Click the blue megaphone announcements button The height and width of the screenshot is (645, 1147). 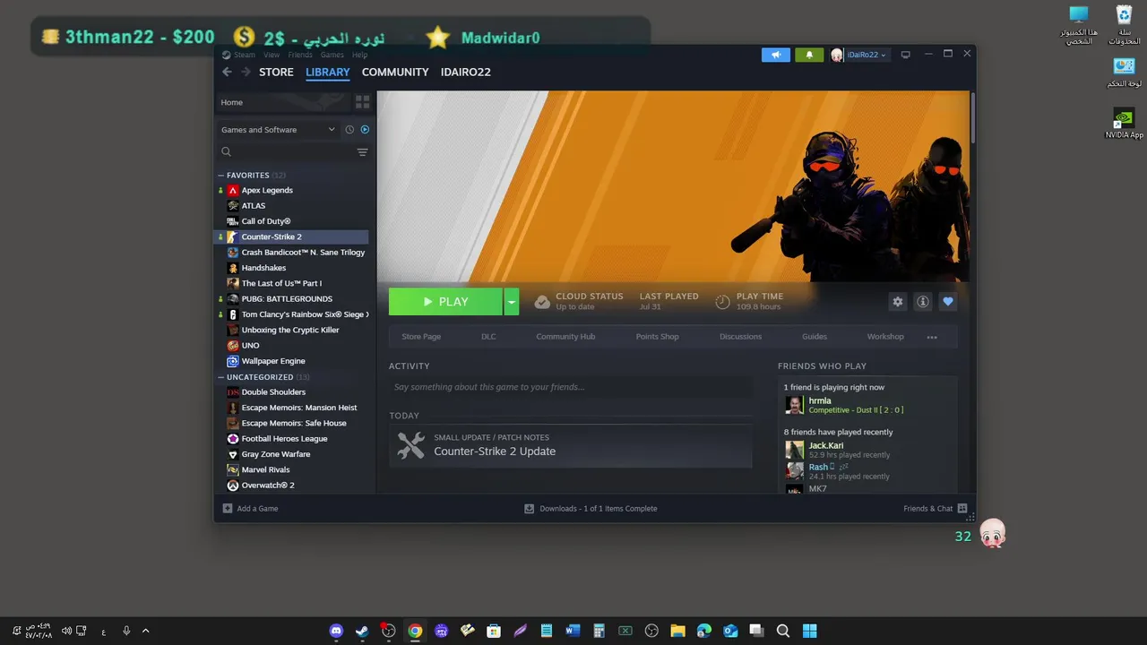(776, 55)
